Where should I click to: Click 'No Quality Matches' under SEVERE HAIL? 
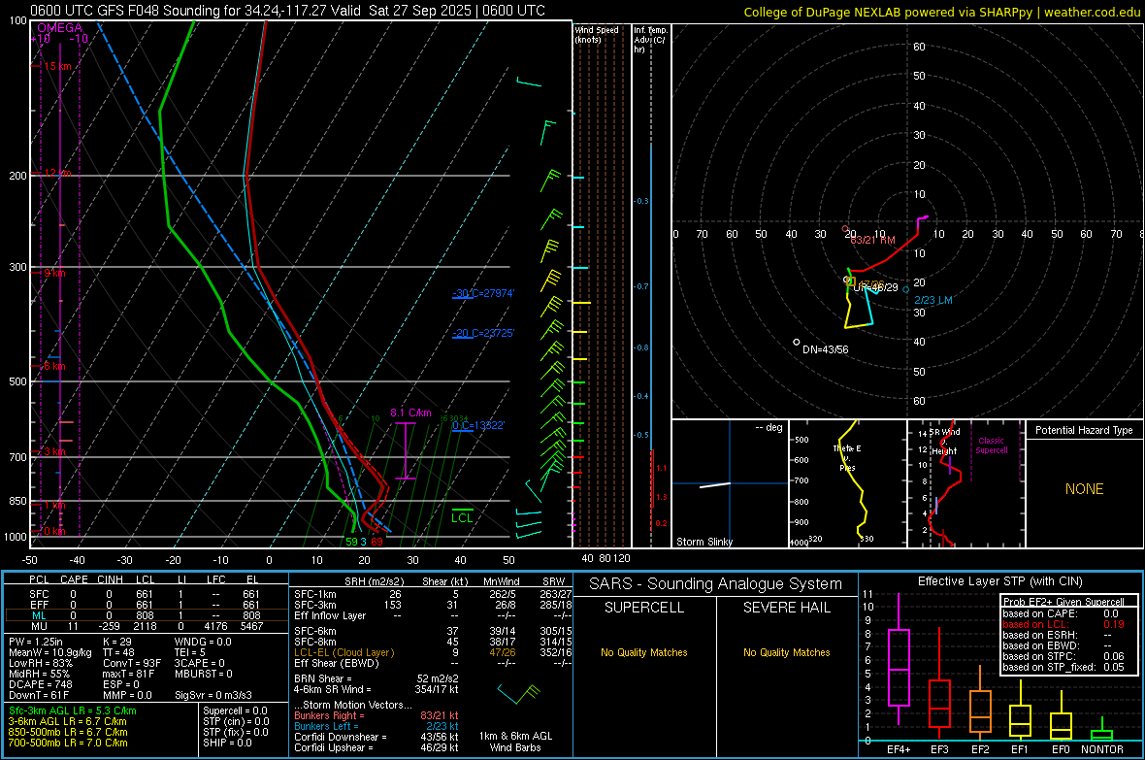pos(786,652)
